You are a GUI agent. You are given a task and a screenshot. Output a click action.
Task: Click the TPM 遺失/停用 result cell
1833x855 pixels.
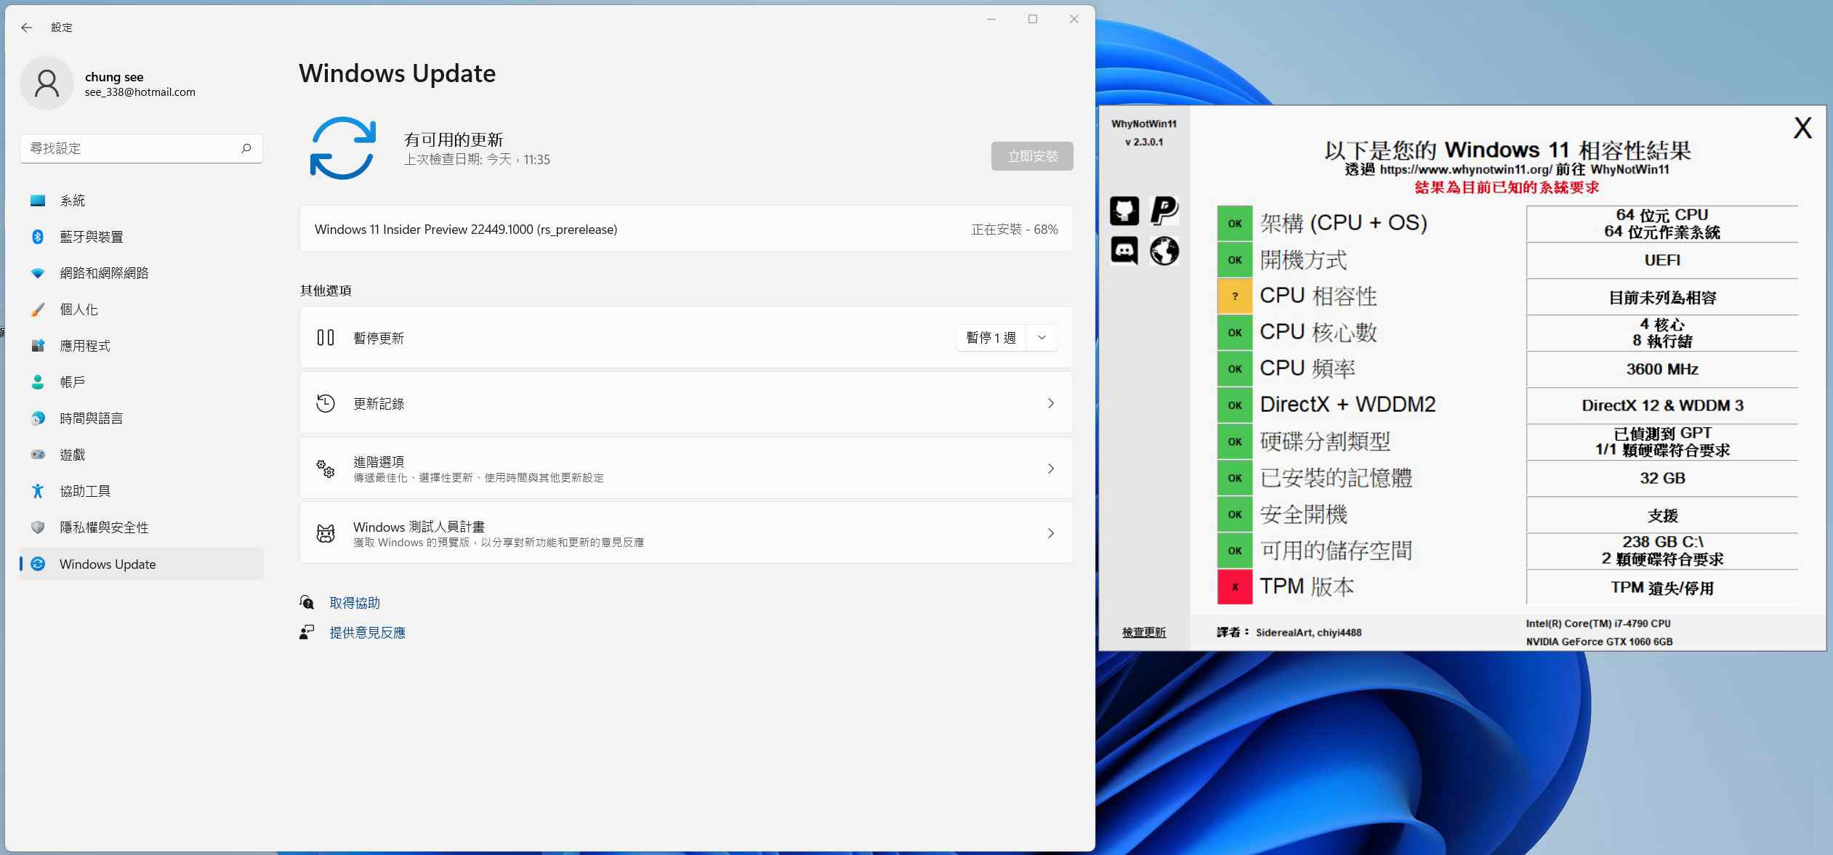tap(1662, 588)
